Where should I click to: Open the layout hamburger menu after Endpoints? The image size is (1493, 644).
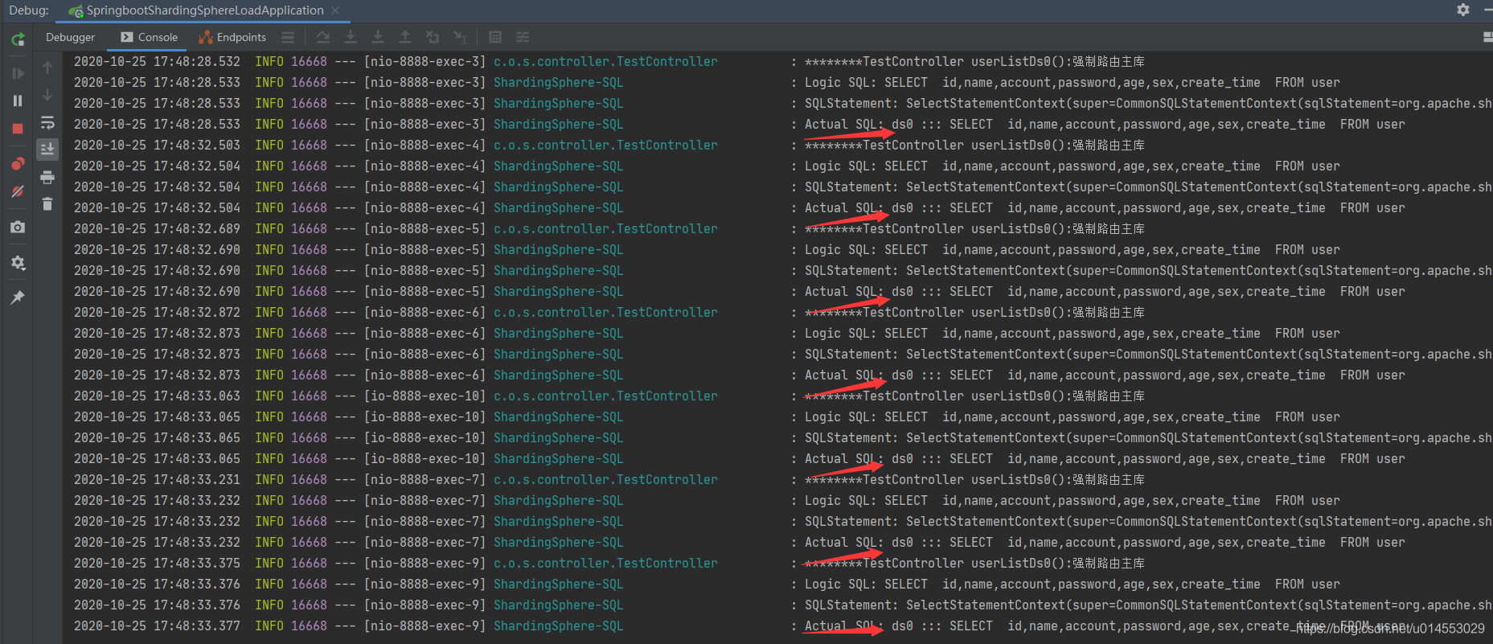point(288,38)
